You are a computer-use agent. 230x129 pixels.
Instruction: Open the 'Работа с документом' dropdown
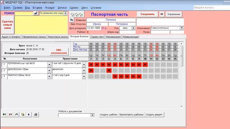pyautogui.click(x=92, y=115)
